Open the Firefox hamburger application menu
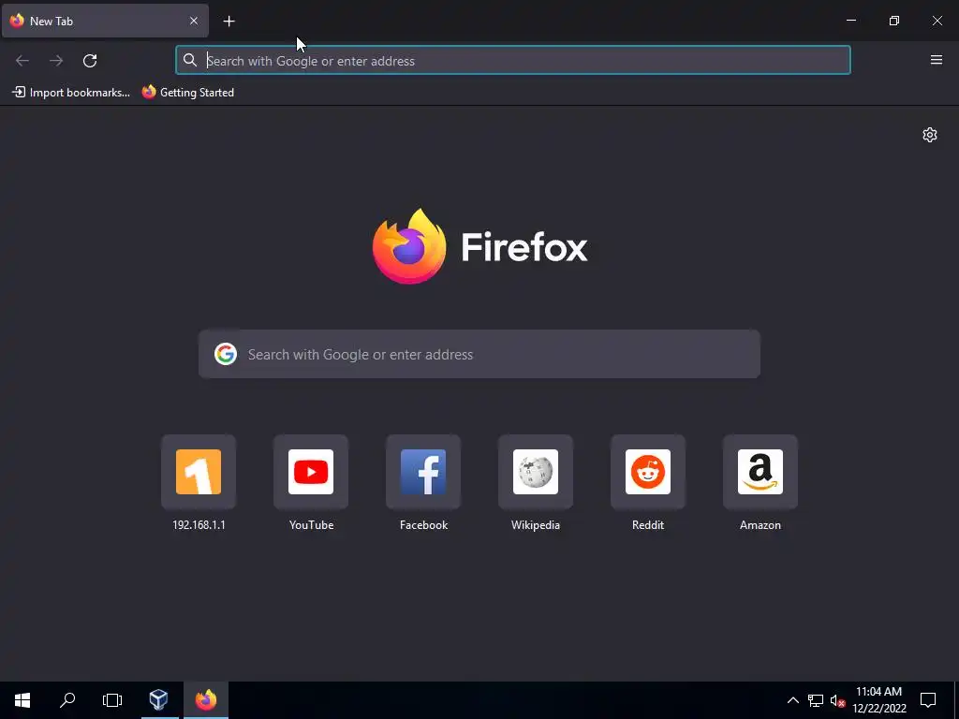 click(937, 60)
